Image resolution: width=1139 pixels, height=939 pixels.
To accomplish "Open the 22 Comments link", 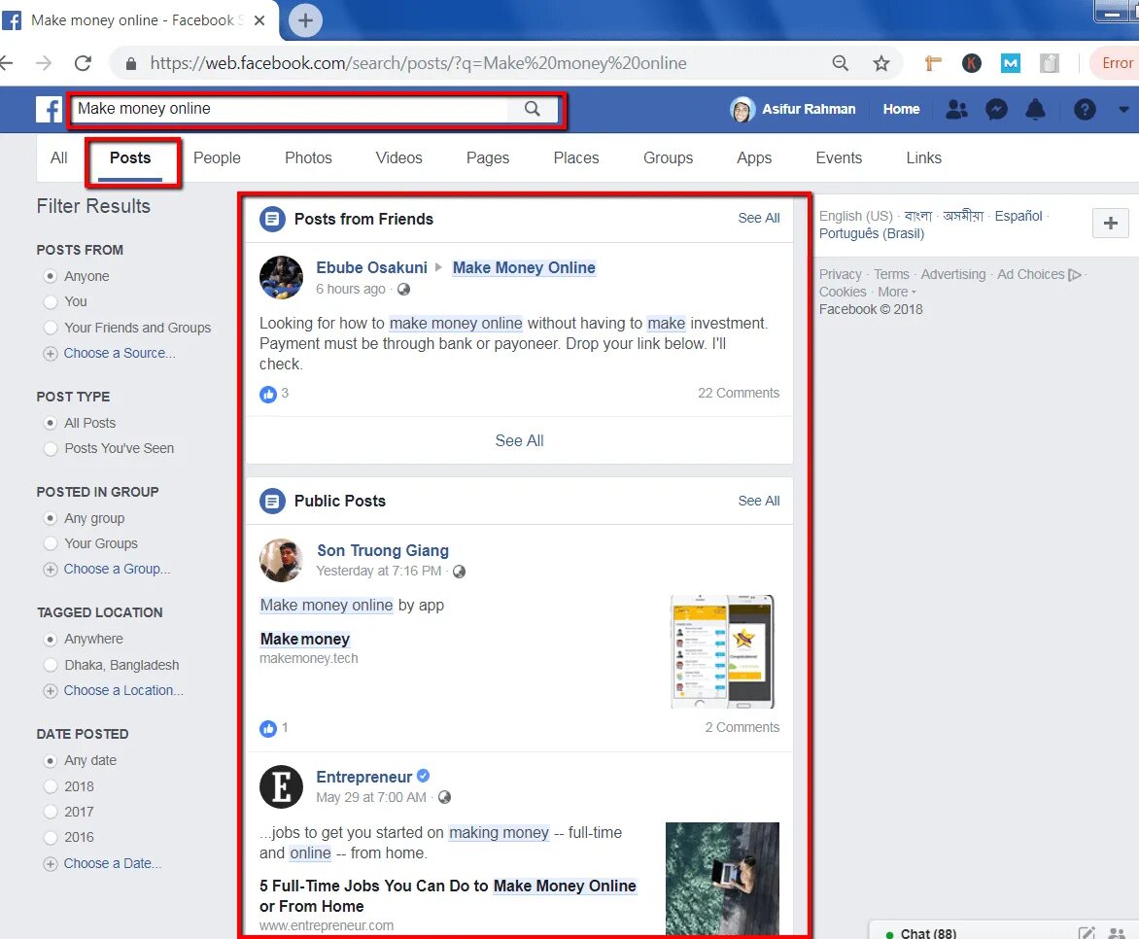I will point(738,393).
